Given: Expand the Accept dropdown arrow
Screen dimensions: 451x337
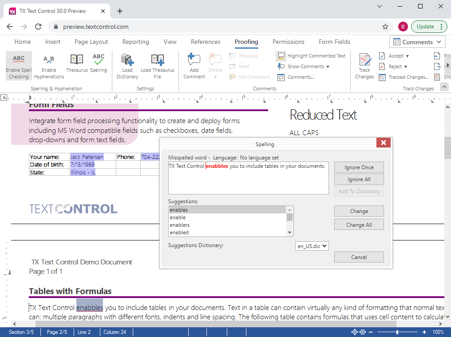Looking at the screenshot, I should click(407, 56).
